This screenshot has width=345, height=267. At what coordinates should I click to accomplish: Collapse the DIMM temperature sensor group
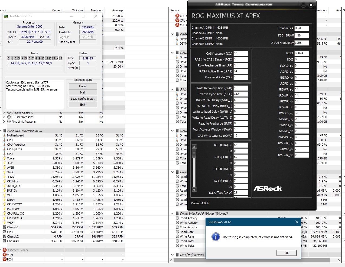172,34
